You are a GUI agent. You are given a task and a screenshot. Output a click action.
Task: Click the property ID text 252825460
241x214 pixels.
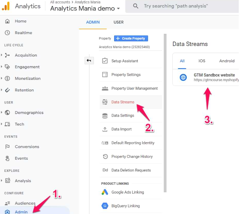pos(140,47)
